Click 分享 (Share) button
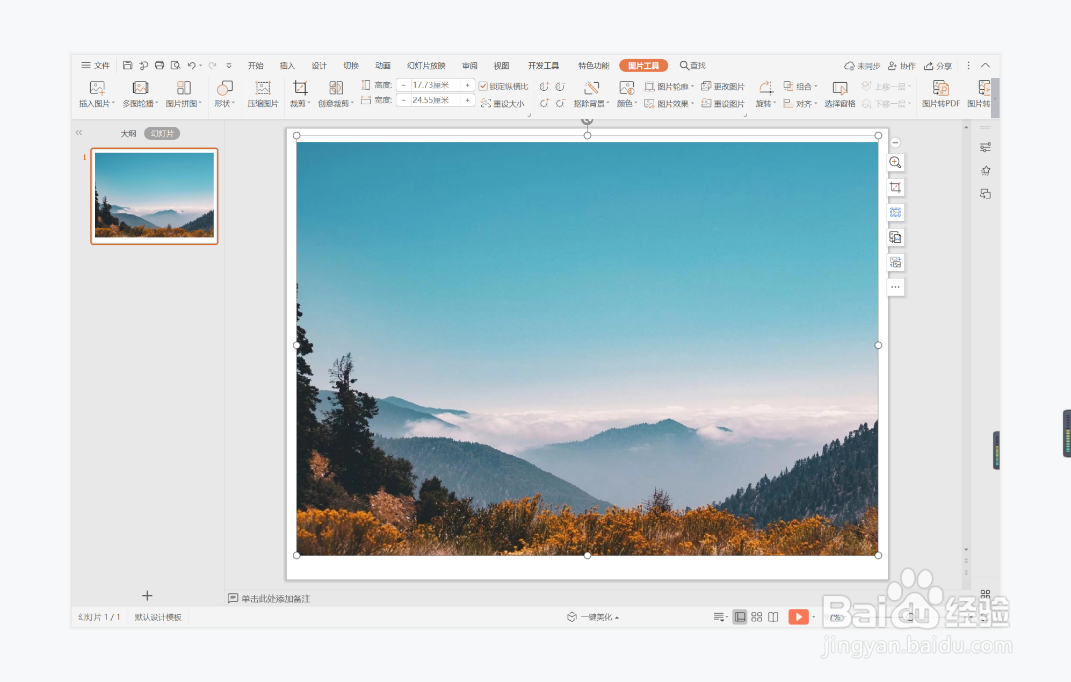The image size is (1071, 682). tap(938, 66)
